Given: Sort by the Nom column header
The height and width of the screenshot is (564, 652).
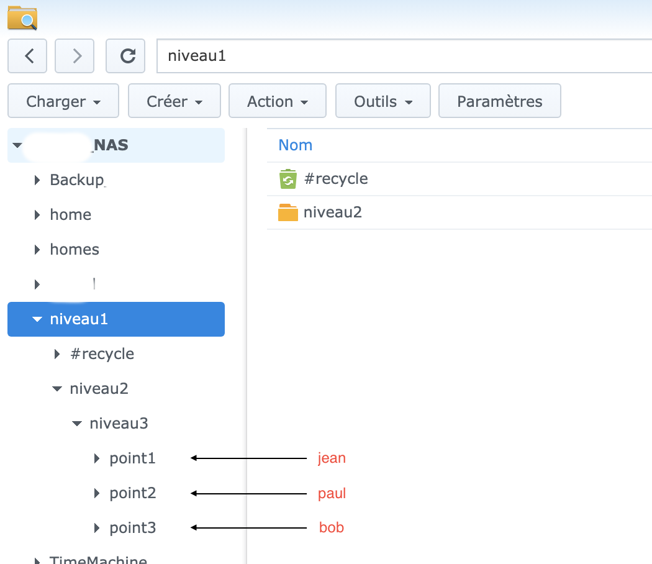Looking at the screenshot, I should tap(295, 145).
